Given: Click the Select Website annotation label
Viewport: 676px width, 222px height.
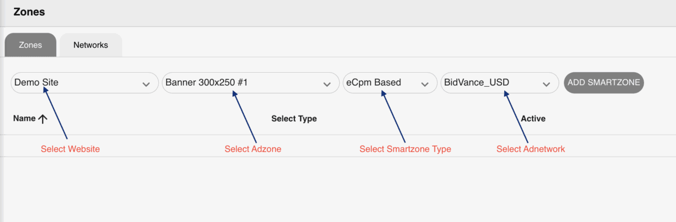Looking at the screenshot, I should coord(70,149).
